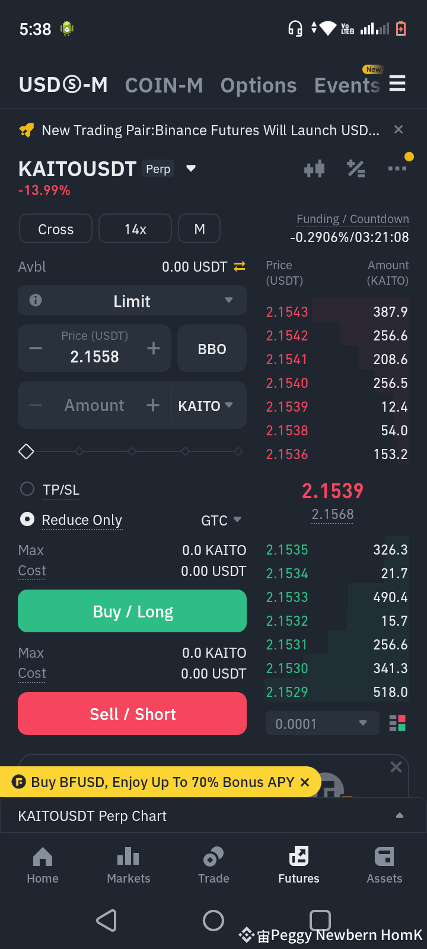This screenshot has height=949, width=427.
Task: Open the Markets bottom tab
Action: click(x=129, y=866)
